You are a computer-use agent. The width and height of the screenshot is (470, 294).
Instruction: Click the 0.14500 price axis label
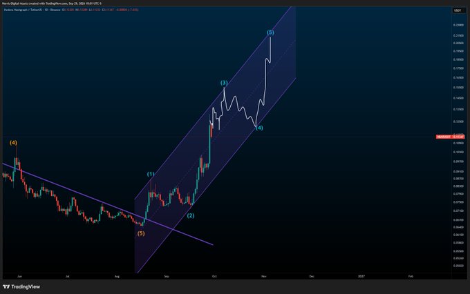pyautogui.click(x=458, y=98)
